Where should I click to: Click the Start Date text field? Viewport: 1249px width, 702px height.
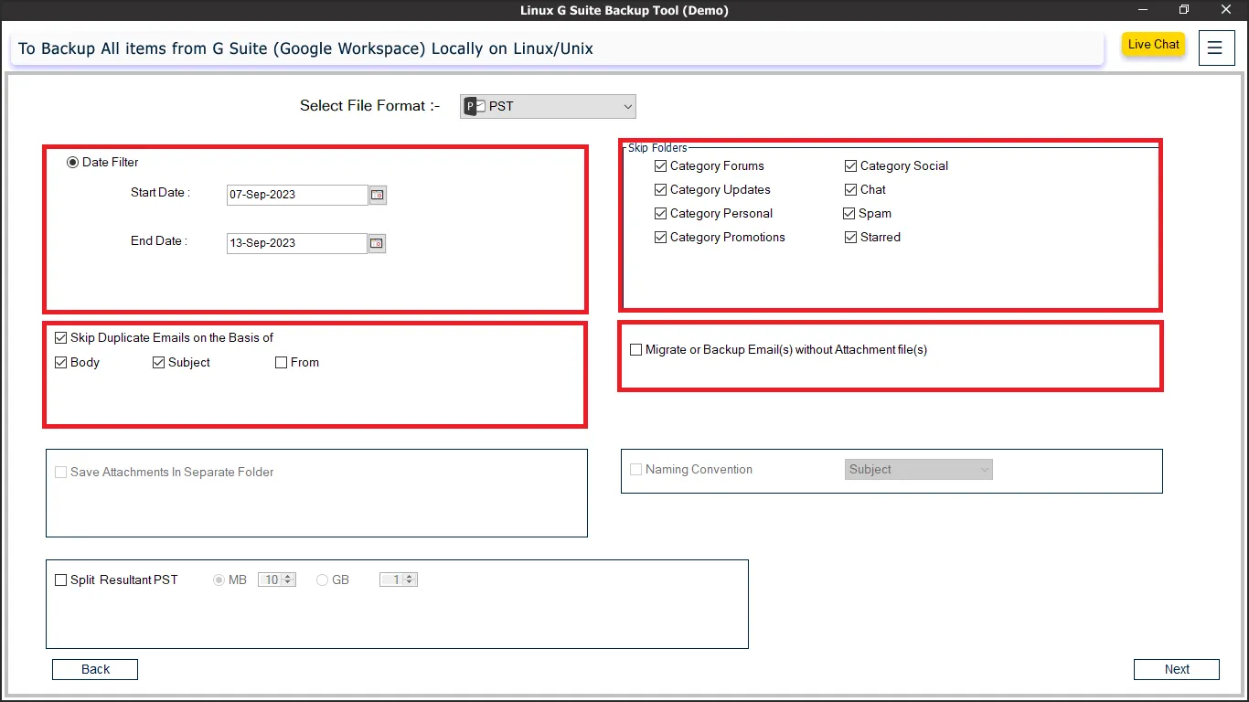coord(296,195)
